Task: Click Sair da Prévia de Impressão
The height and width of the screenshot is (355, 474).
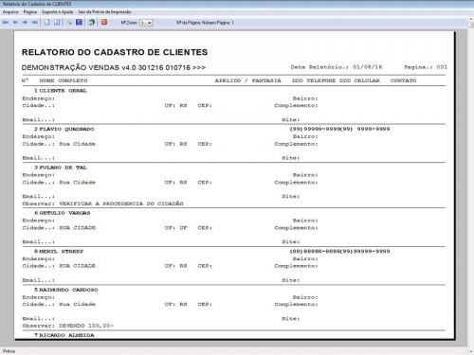Action: [104, 12]
